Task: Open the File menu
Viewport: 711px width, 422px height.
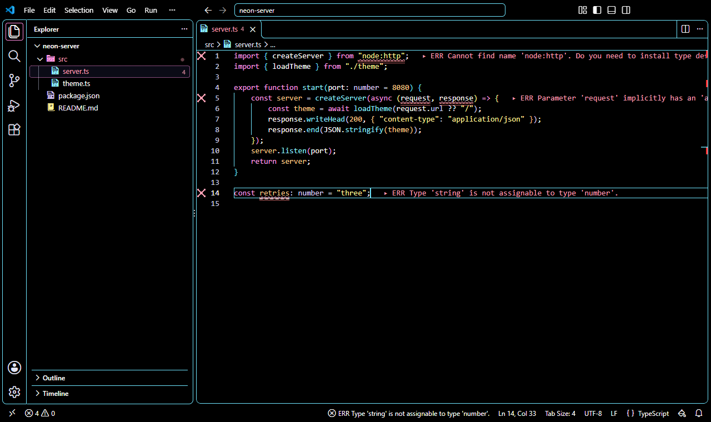Action: point(29,10)
